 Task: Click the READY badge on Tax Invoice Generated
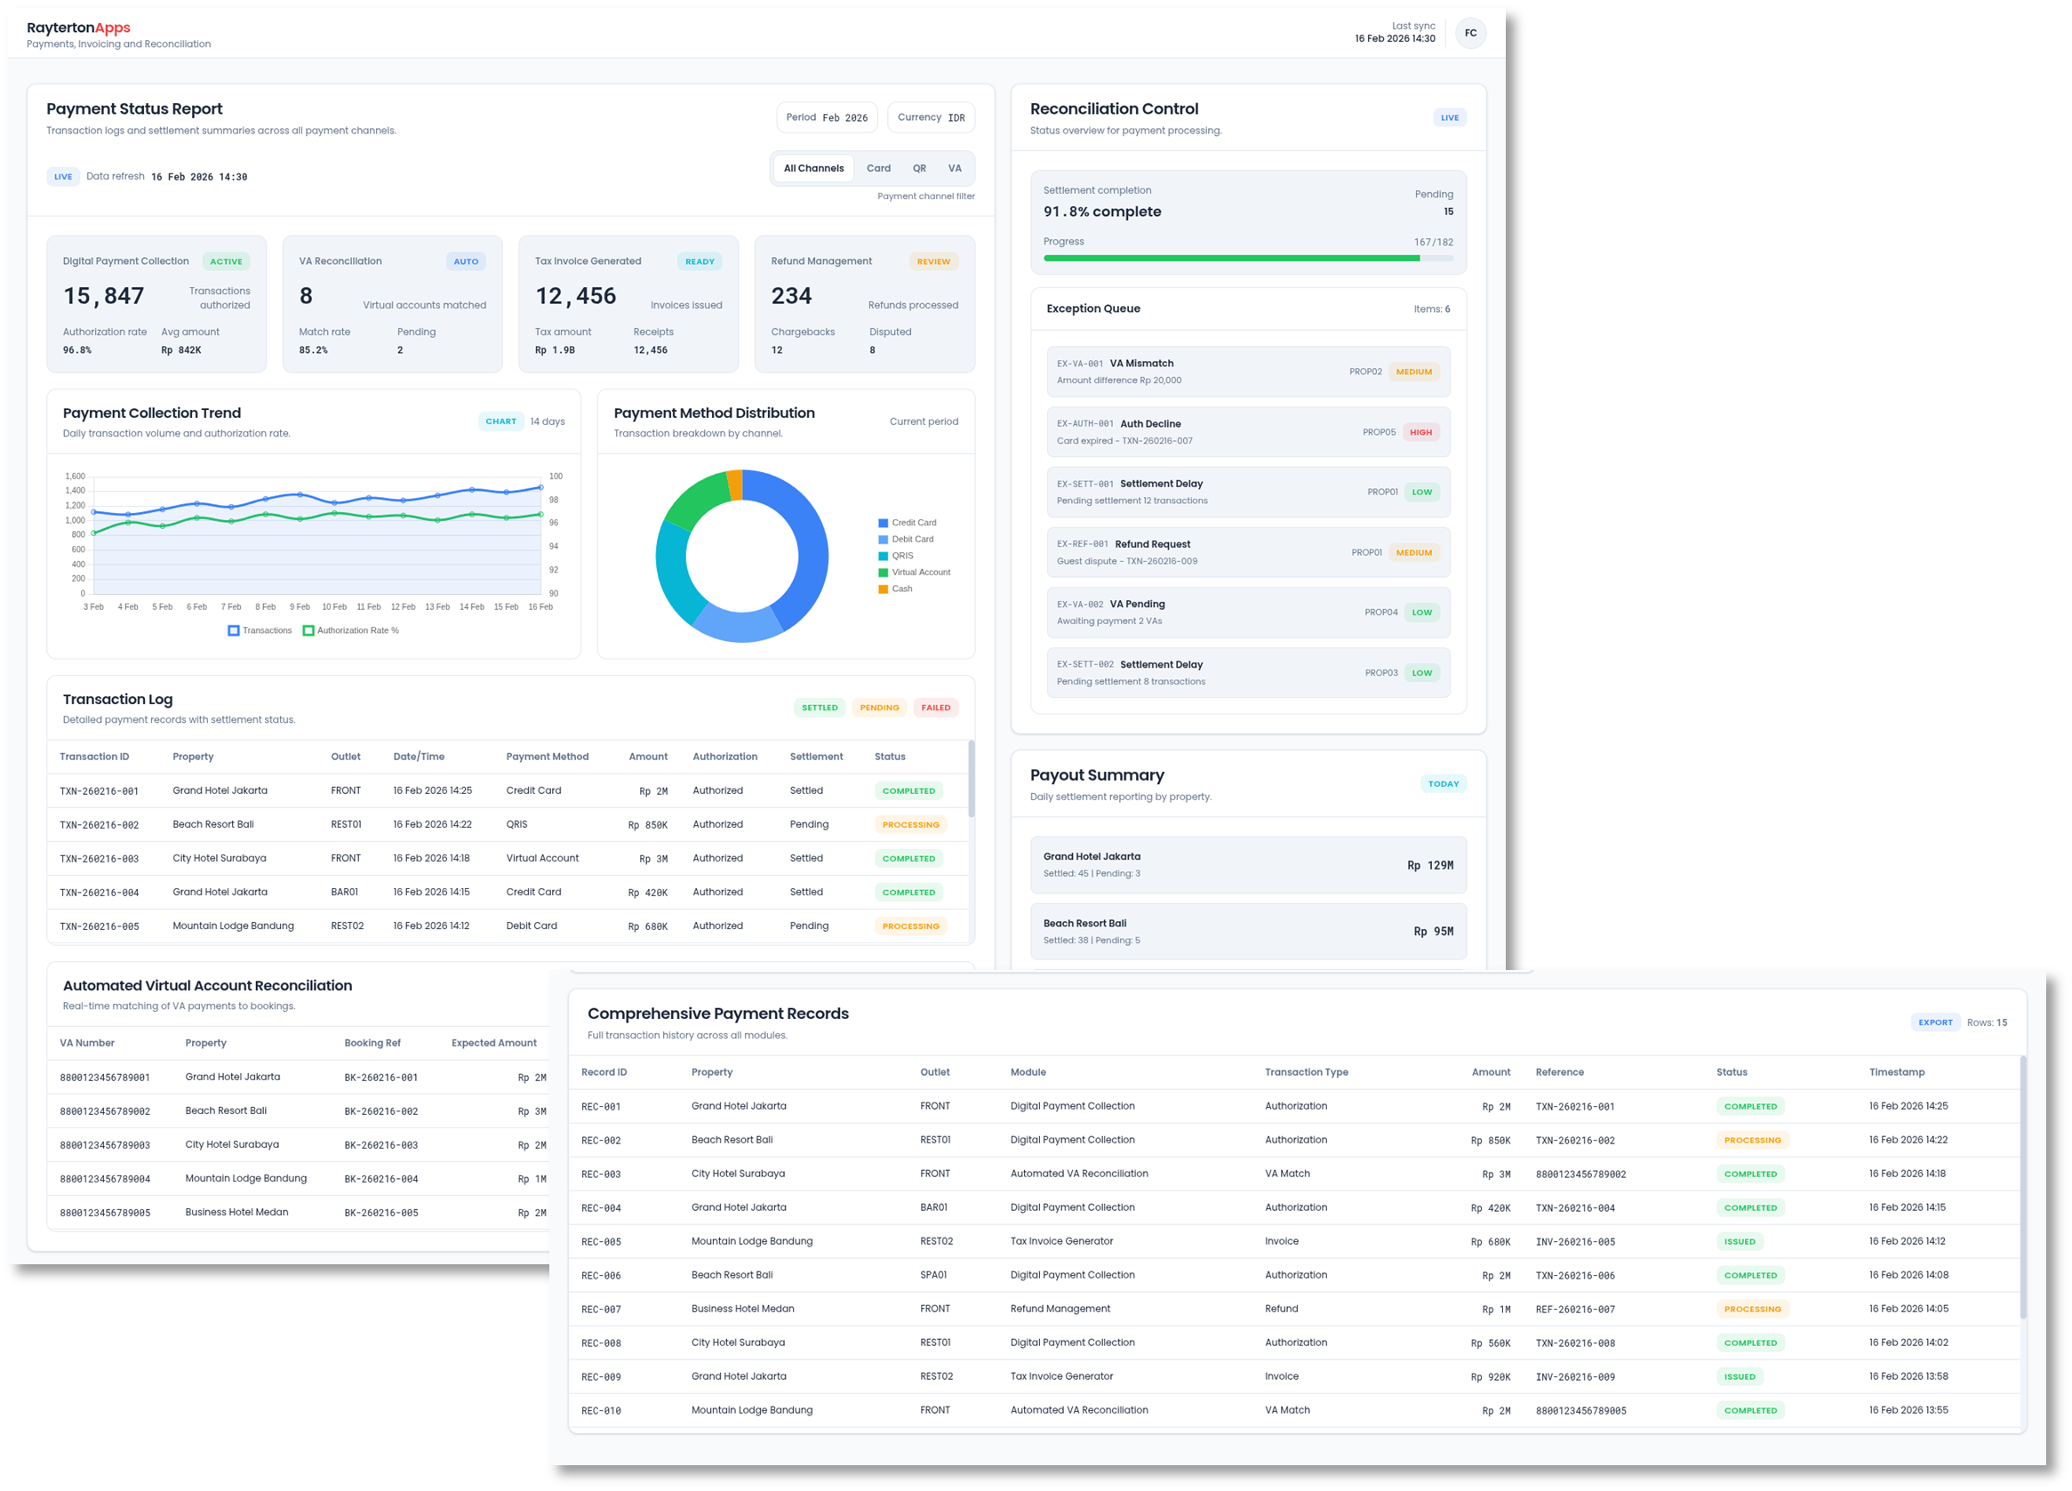pyautogui.click(x=699, y=261)
